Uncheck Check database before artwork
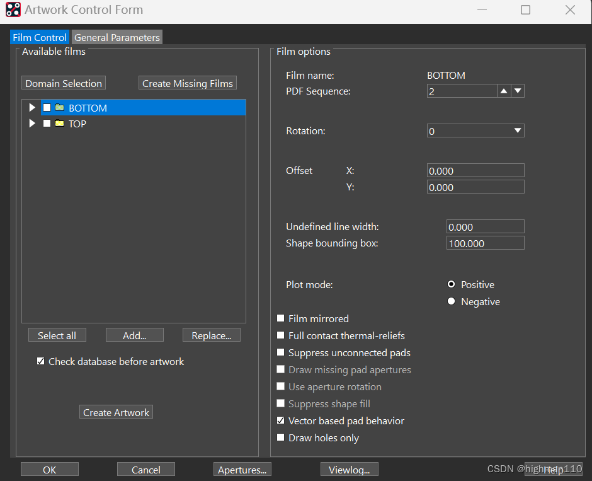The image size is (592, 481). (41, 361)
